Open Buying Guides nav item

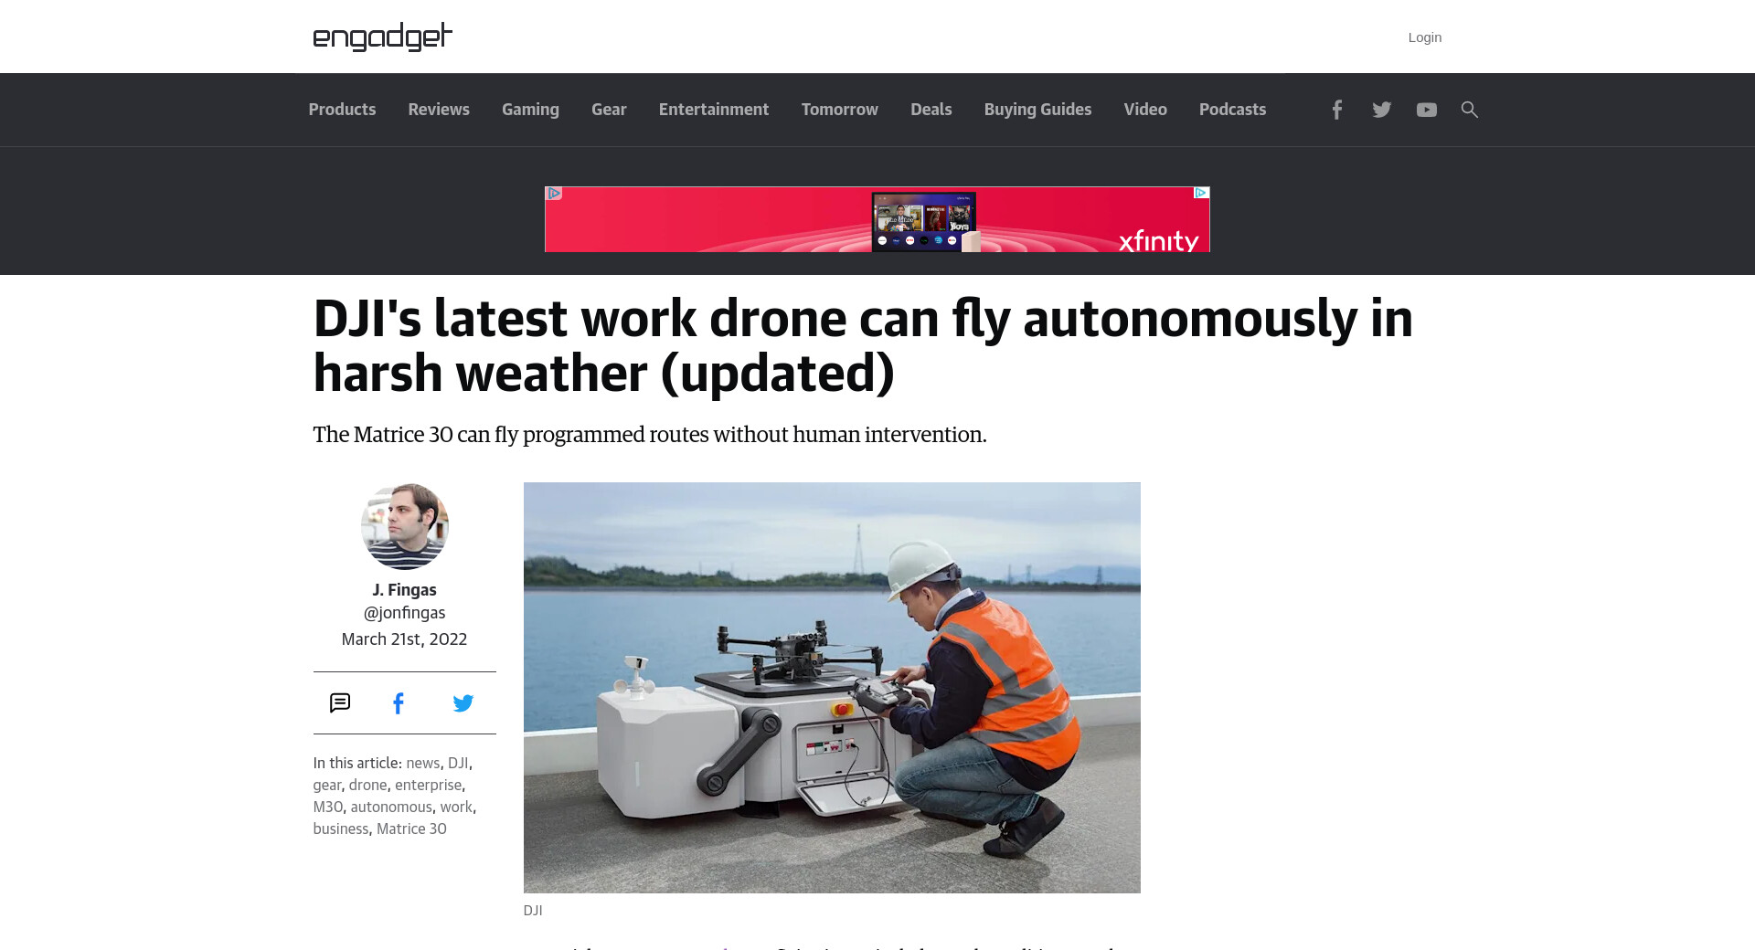pyautogui.click(x=1037, y=110)
